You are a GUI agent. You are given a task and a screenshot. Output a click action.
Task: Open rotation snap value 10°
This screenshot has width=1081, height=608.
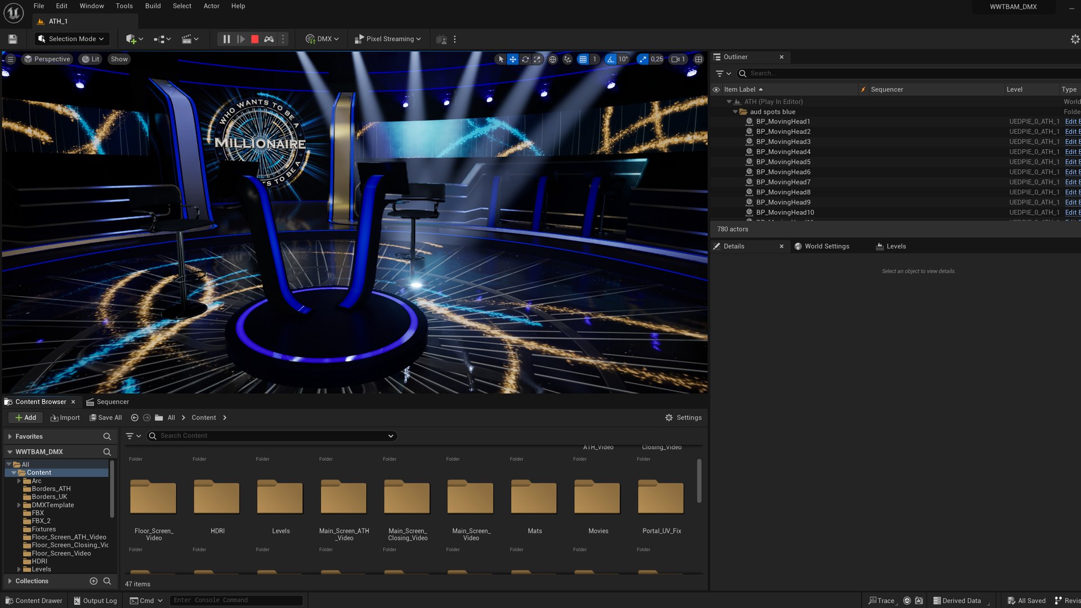click(623, 59)
